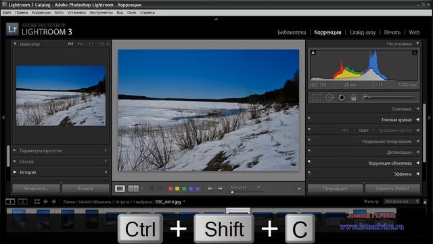This screenshot has width=433, height=244.
Task: Select main window display button 1
Action: tap(10, 202)
